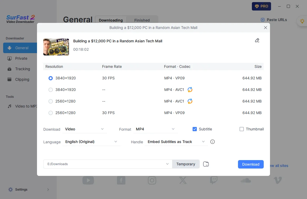
Task: Click convert icon on 2560×1280 AVC1 row
Action: tap(190, 101)
